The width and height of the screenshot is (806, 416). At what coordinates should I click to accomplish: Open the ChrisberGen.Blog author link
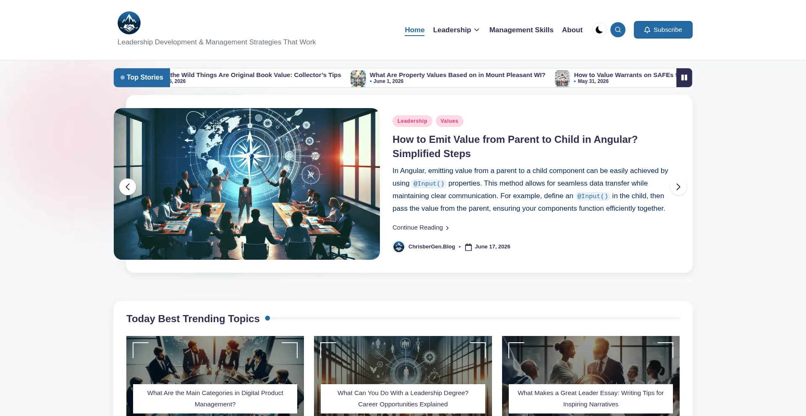tap(432, 247)
